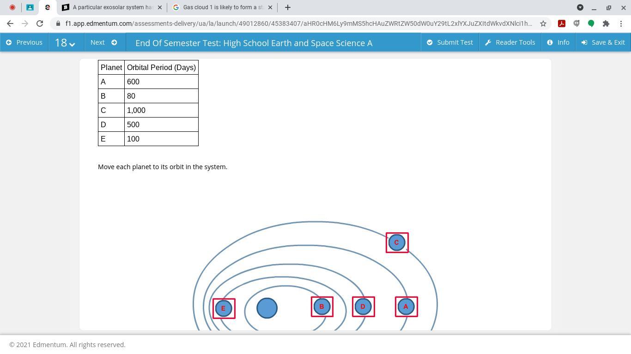Click the Edmentum copyright footer text
Screen dimensions: 631x354
click(67, 345)
